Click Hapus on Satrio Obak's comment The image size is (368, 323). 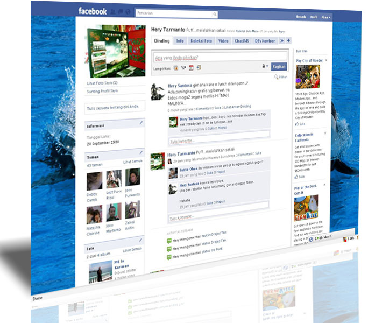pos(221,172)
